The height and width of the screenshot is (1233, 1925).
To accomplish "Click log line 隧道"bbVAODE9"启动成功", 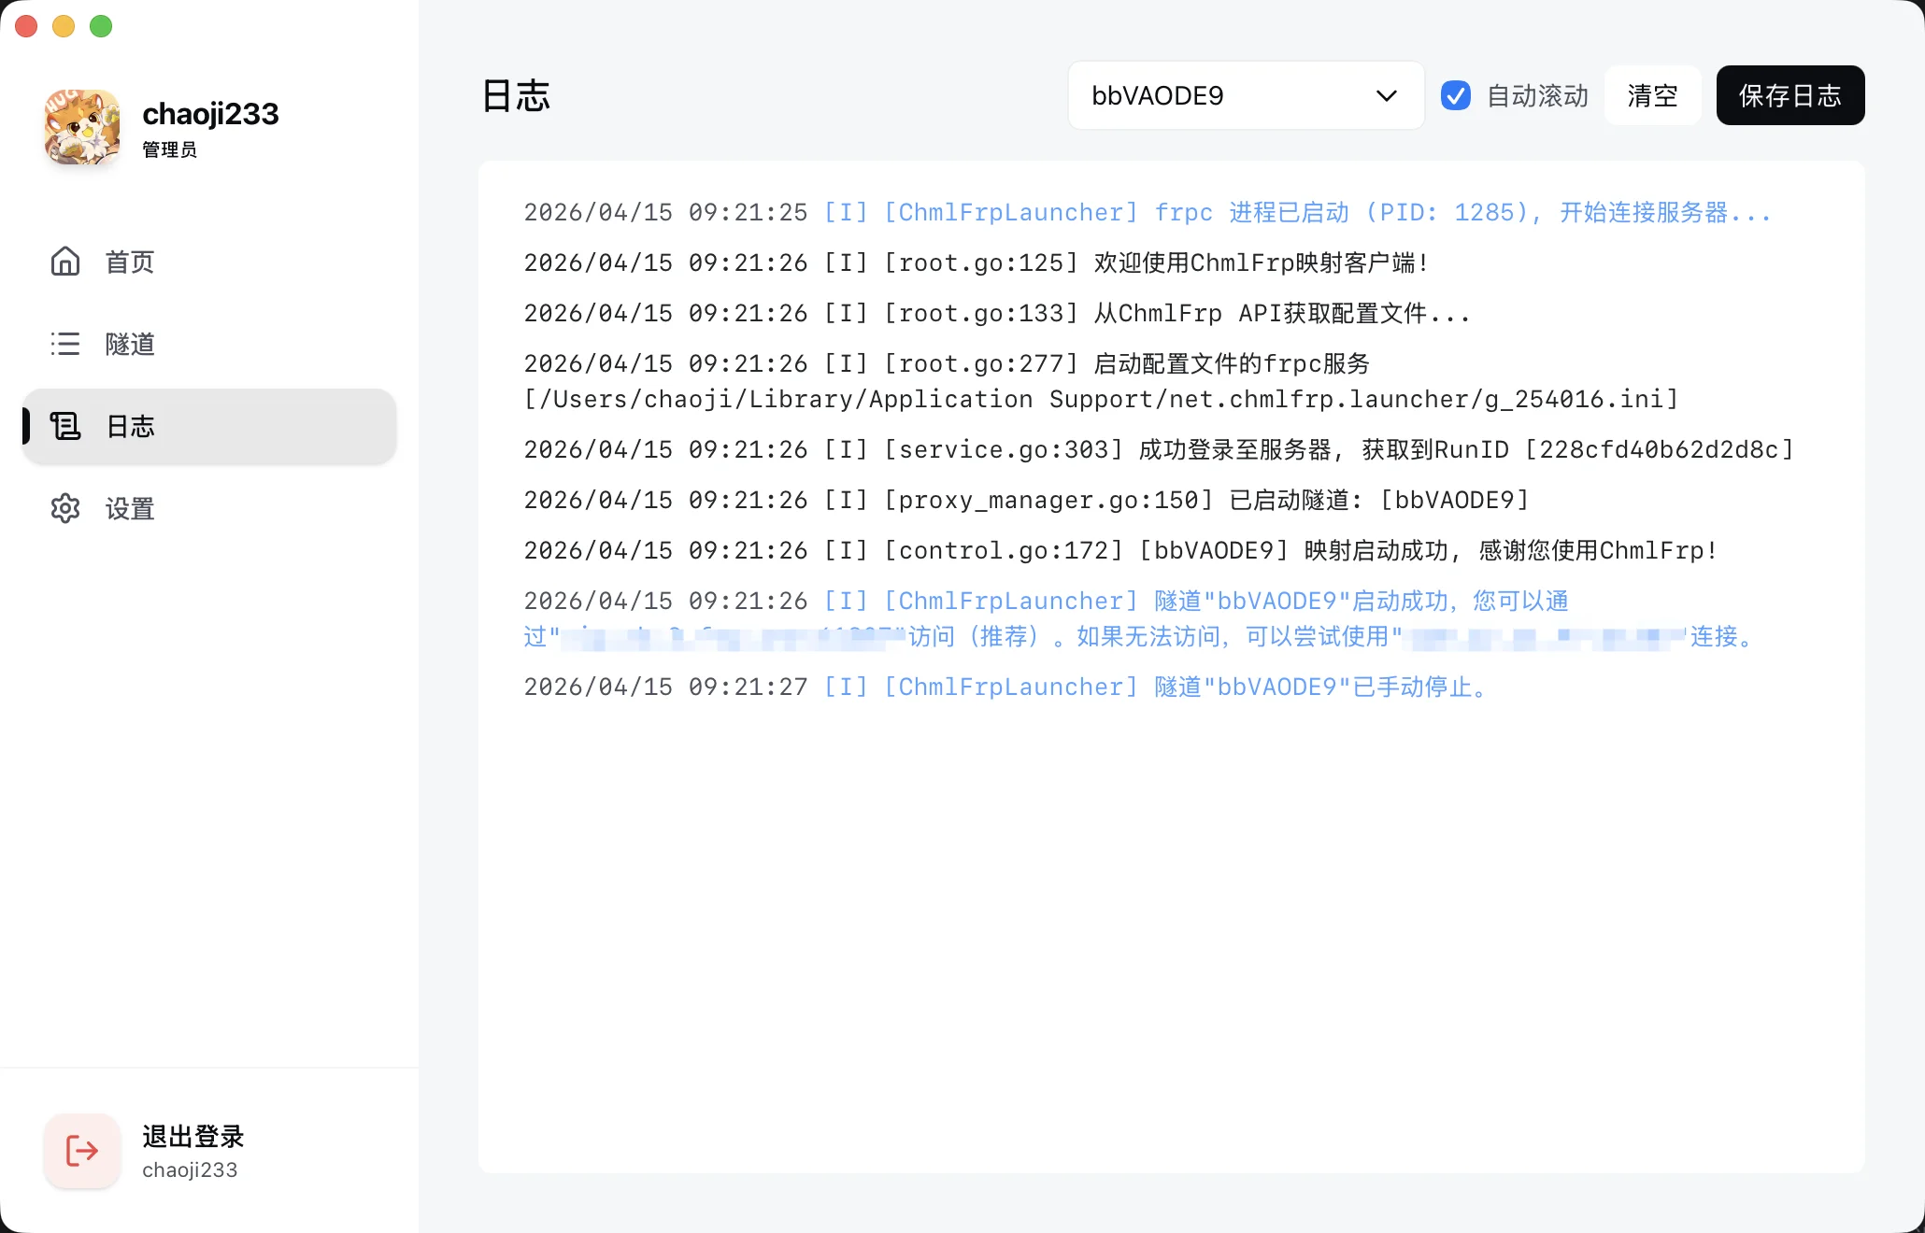I will pyautogui.click(x=1140, y=618).
